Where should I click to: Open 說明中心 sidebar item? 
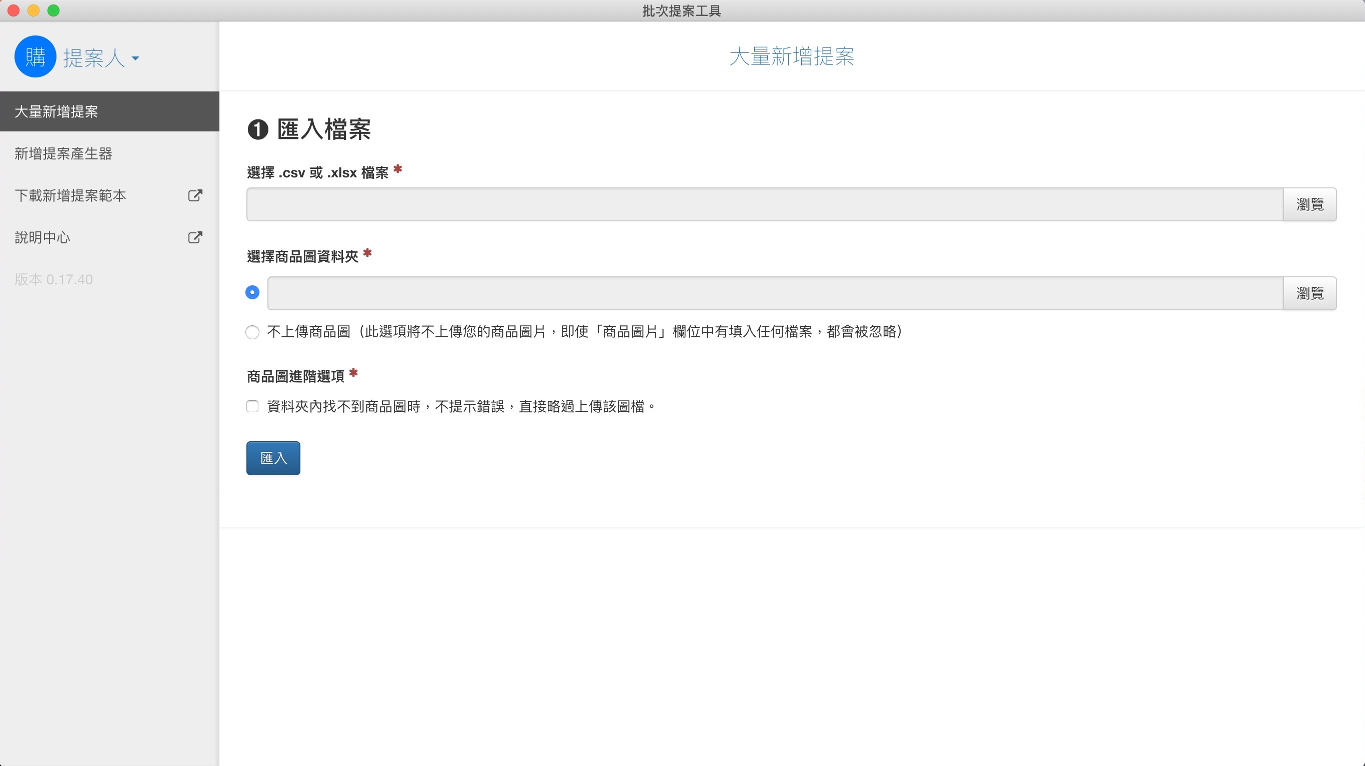[x=109, y=237]
